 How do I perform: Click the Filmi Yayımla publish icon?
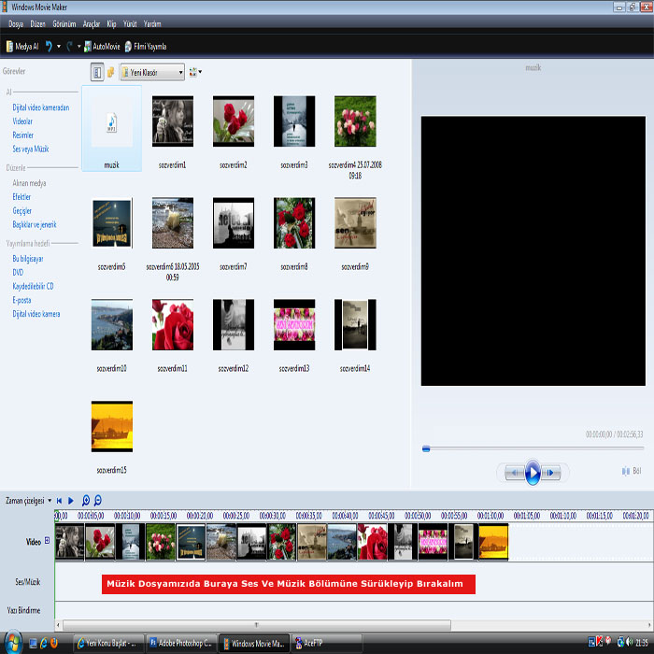[x=128, y=46]
